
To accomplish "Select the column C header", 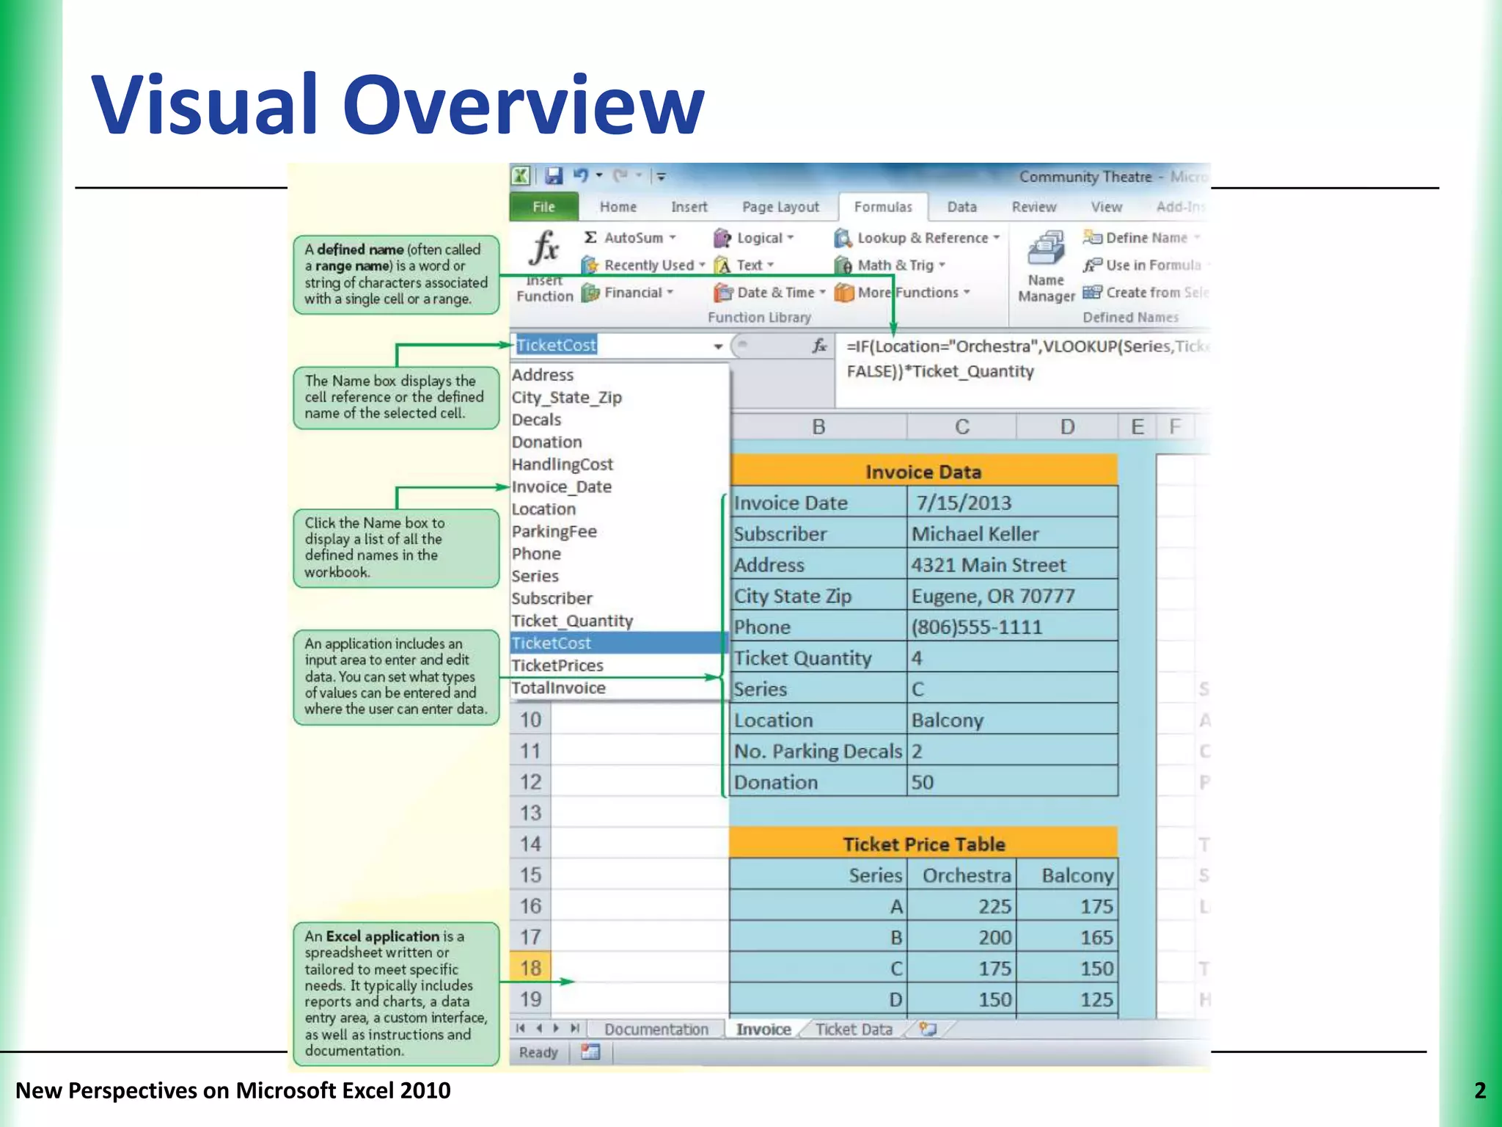I will tap(961, 426).
